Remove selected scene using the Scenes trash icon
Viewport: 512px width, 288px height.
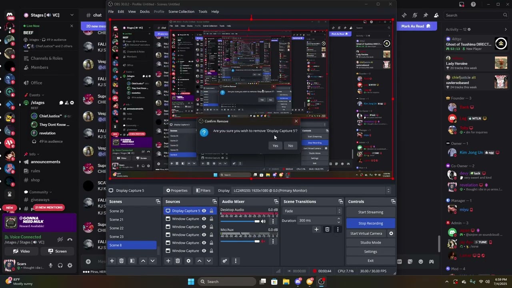click(x=122, y=261)
